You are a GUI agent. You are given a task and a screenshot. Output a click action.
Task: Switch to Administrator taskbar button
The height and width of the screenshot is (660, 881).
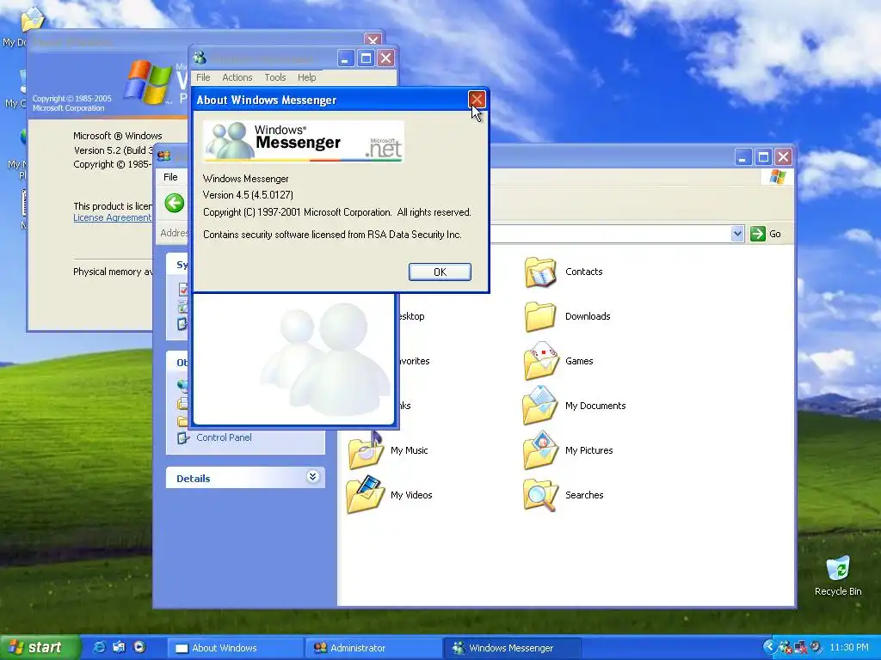point(374,648)
